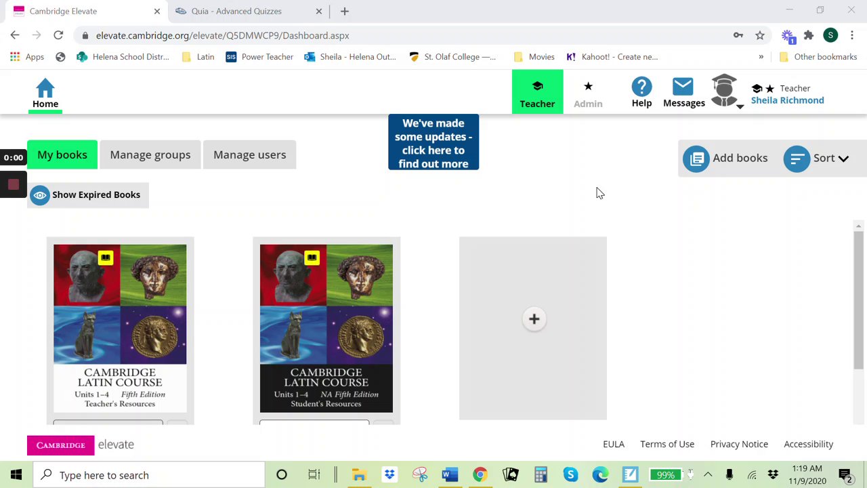Screen dimensions: 867x488
Task: Expand the Sort dropdown
Action: (x=816, y=158)
